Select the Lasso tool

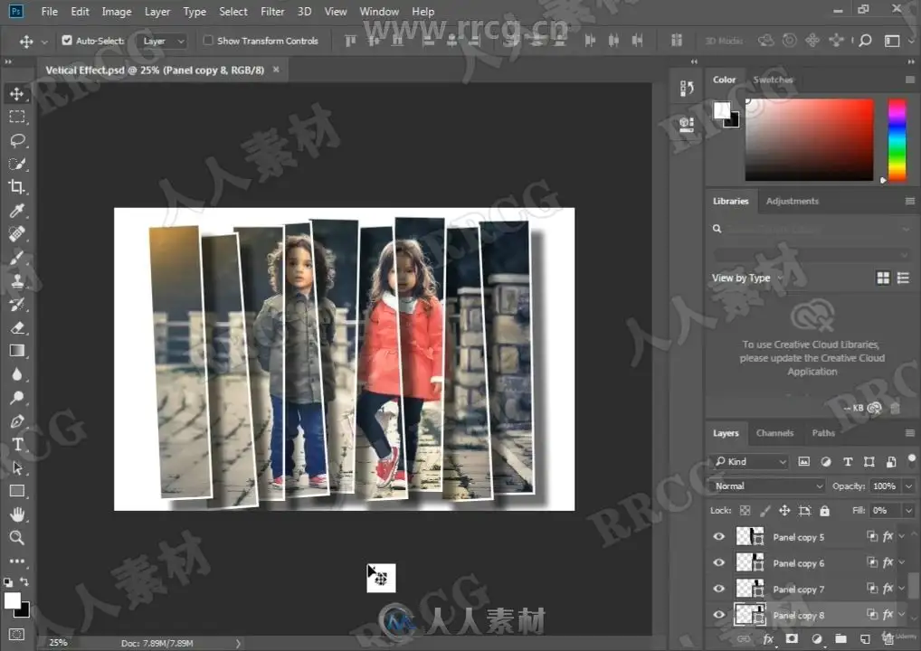coord(17,140)
